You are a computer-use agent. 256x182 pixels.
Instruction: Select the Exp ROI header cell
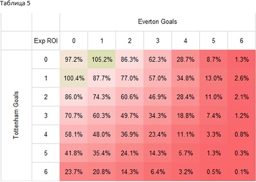[x=46, y=41]
